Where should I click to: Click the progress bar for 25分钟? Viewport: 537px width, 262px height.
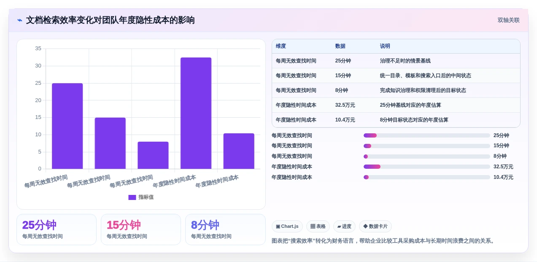427,135
